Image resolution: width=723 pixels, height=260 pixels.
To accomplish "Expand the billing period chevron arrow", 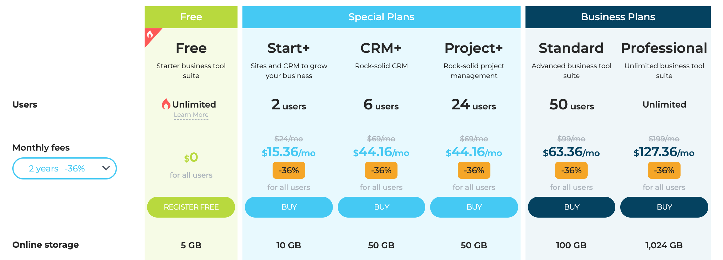I will [106, 168].
